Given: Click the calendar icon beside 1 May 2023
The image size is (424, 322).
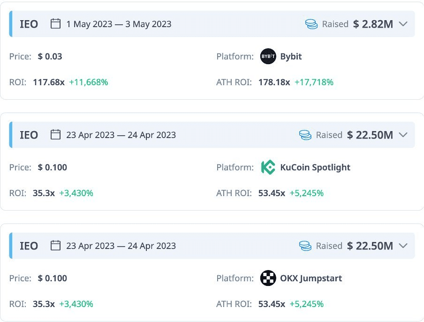Looking at the screenshot, I should tap(56, 24).
